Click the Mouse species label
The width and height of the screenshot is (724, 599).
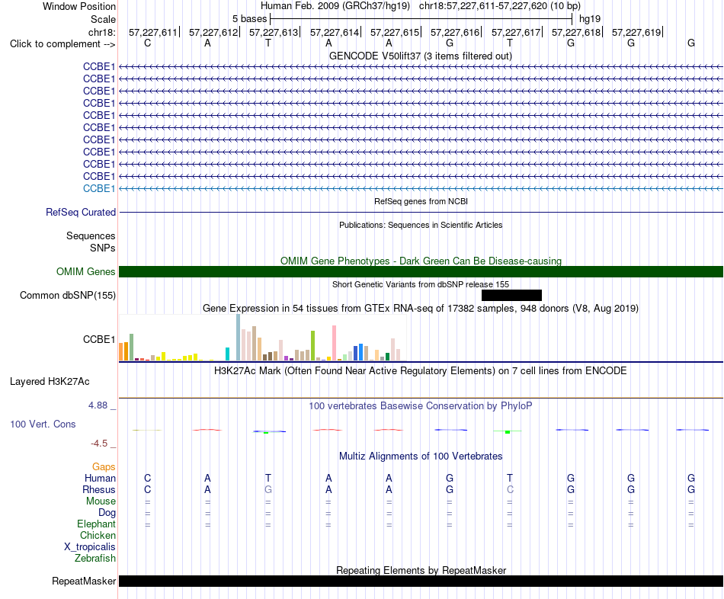click(x=101, y=501)
